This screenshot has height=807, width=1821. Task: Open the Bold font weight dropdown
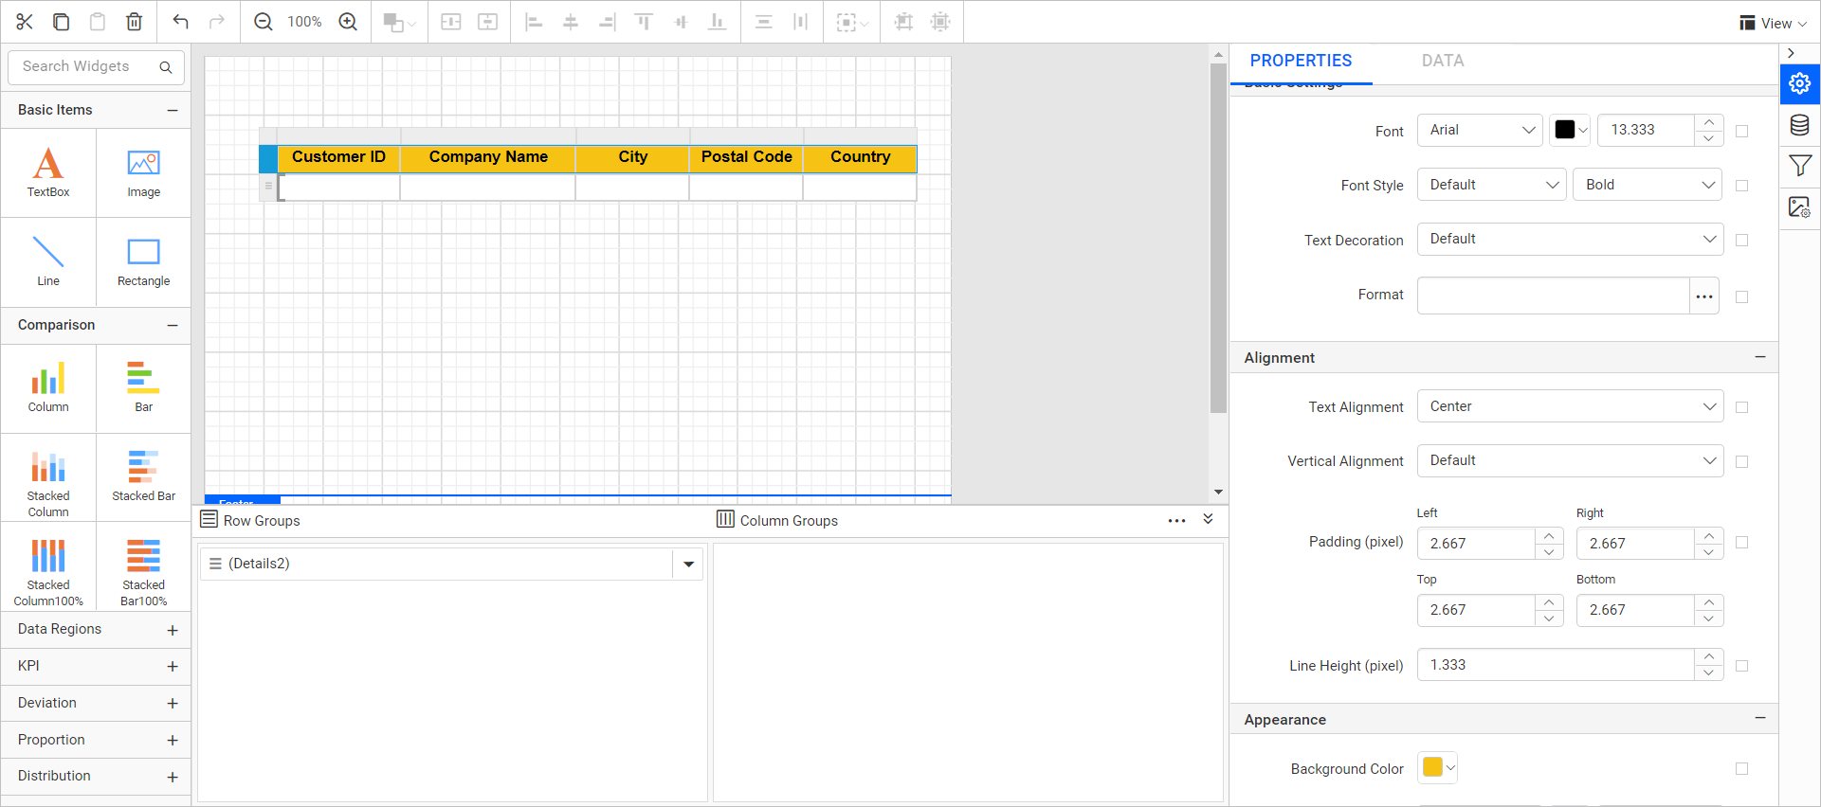(1648, 185)
